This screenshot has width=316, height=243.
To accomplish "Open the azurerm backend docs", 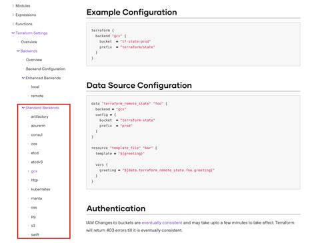I will 38,126.
